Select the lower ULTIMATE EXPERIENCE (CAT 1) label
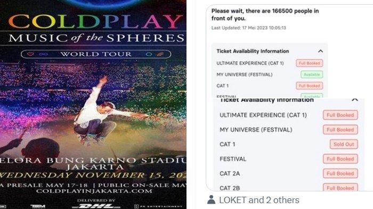This screenshot has width=373, height=209. [263, 115]
